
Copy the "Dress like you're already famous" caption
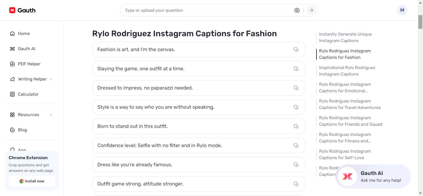(296, 165)
